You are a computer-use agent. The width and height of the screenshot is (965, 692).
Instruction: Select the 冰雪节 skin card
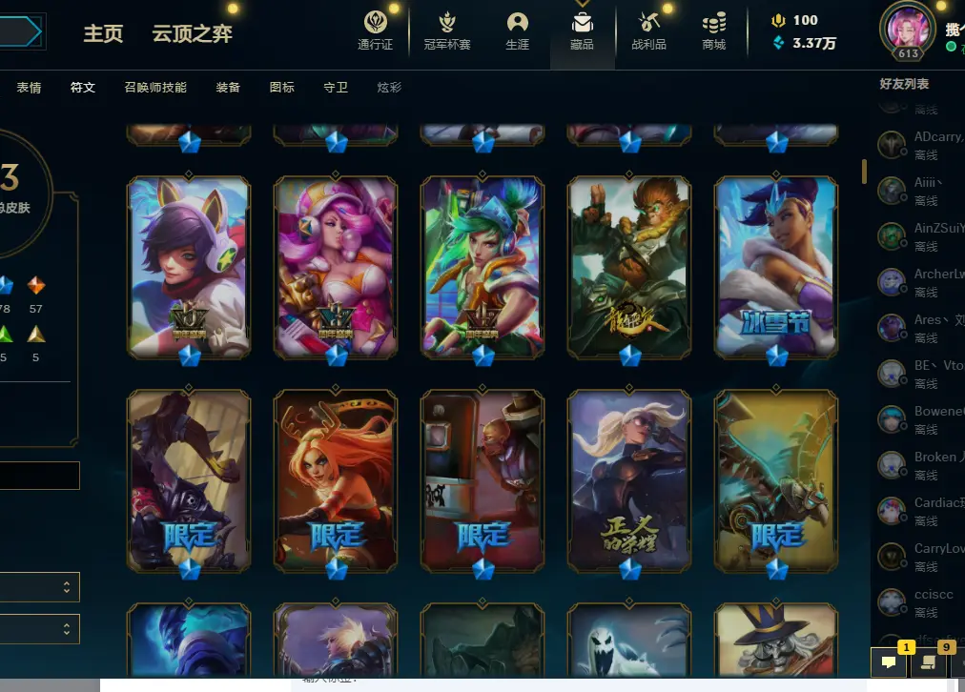(776, 267)
